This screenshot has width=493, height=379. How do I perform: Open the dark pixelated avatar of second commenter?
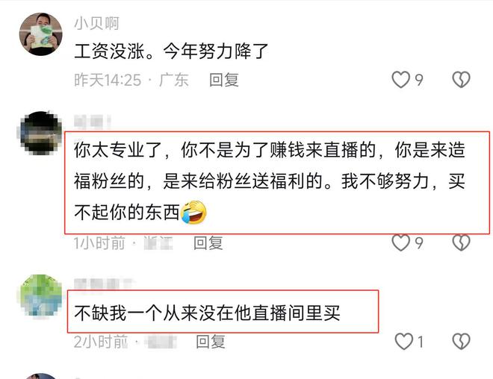[40, 133]
